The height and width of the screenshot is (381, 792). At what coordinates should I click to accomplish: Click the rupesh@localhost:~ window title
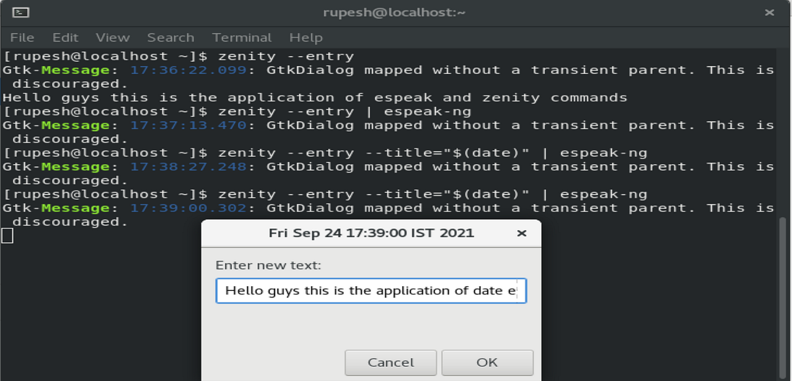pyautogui.click(x=394, y=11)
